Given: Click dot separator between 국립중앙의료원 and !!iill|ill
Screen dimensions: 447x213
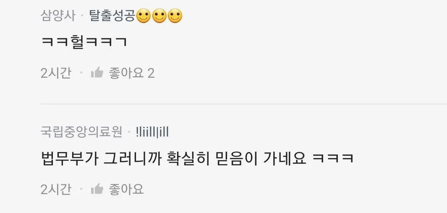Looking at the screenshot, I should (129, 132).
